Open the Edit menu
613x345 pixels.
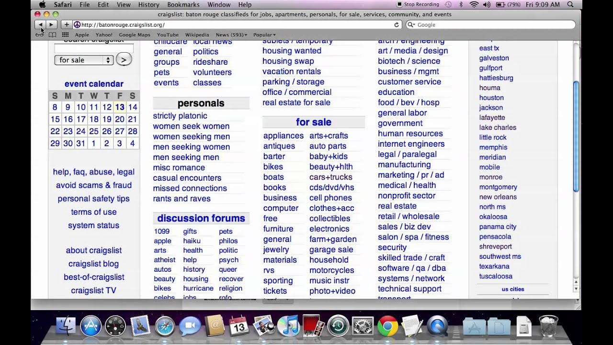point(103,4)
